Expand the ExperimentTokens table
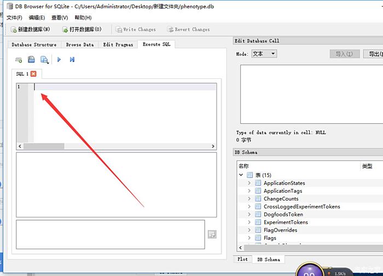The width and height of the screenshot is (383, 276). [x=249, y=222]
